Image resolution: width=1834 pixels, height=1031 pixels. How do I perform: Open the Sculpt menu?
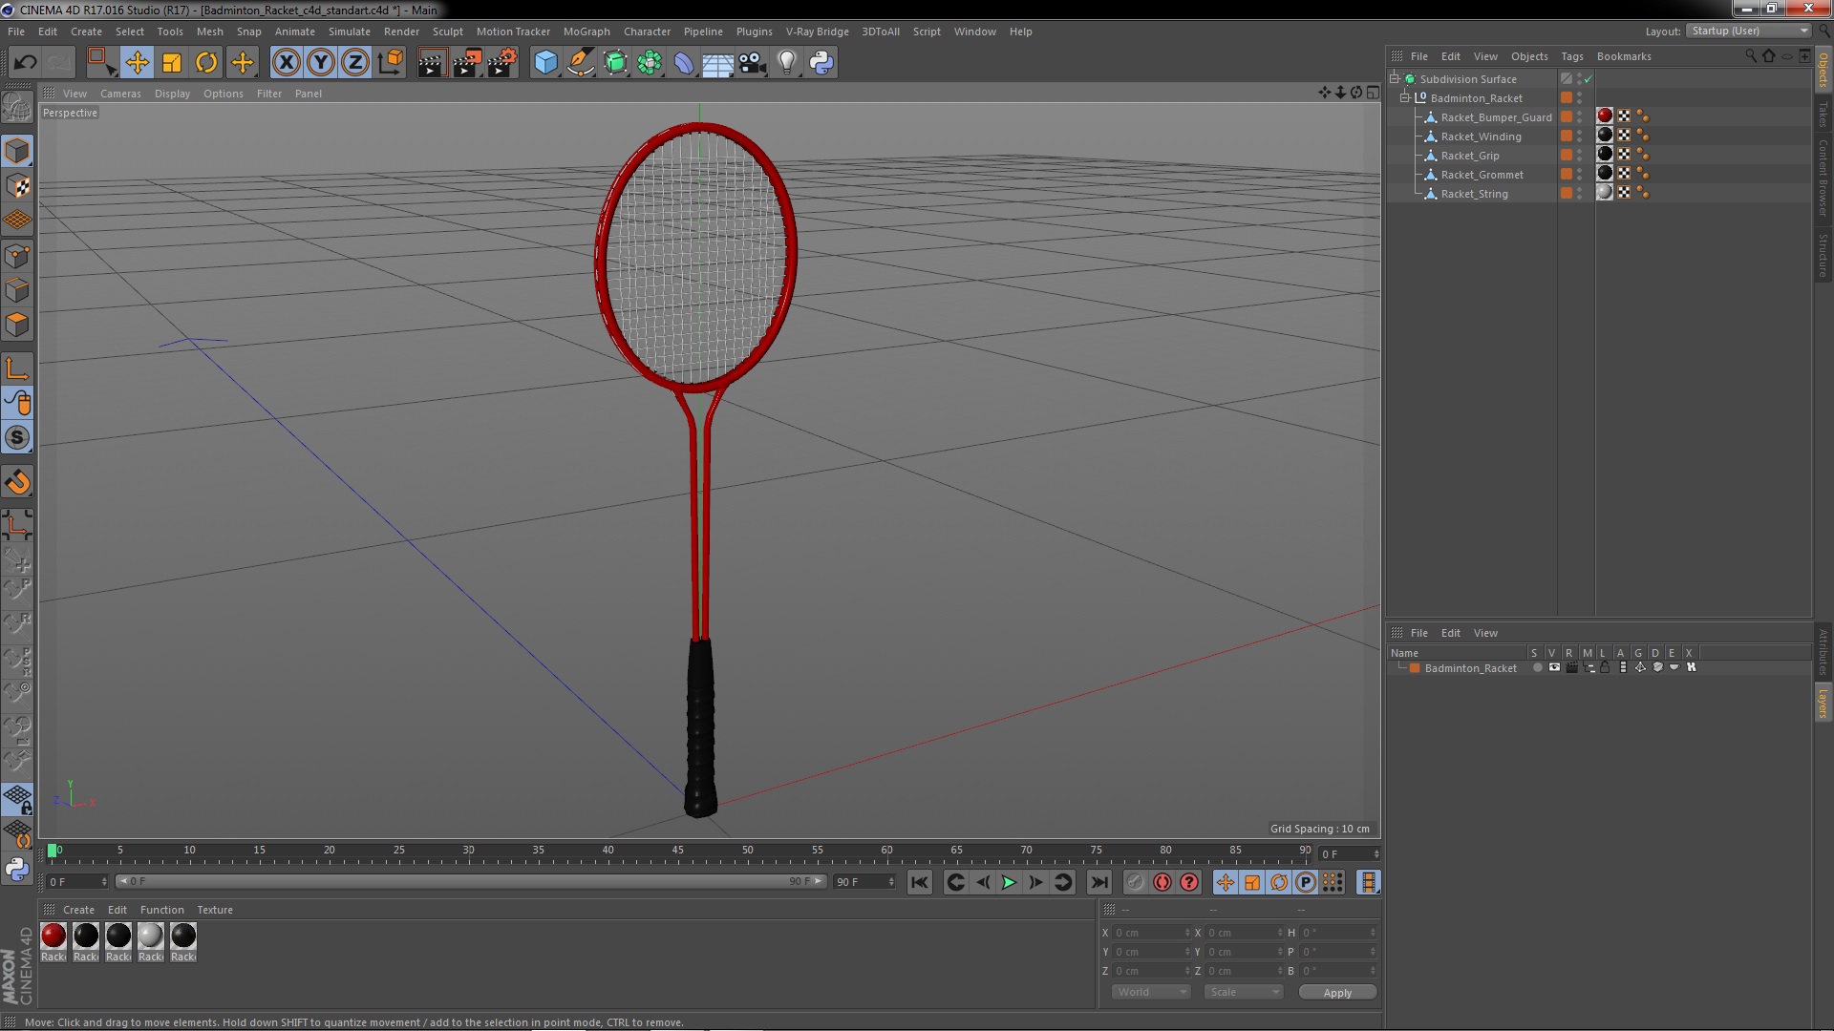tap(447, 32)
